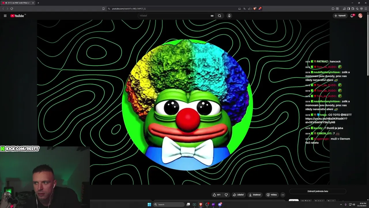Go back with browser back arrow

[3, 9]
